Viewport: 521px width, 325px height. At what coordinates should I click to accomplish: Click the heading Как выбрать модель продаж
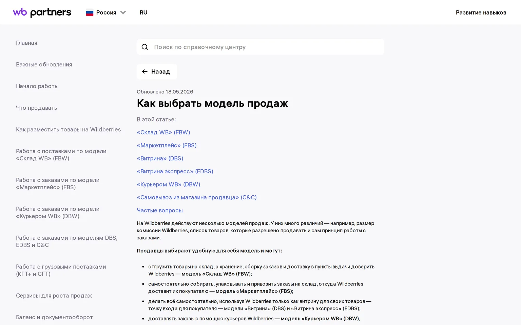pyautogui.click(x=212, y=103)
